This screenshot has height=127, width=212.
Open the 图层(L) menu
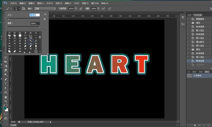(40, 3)
